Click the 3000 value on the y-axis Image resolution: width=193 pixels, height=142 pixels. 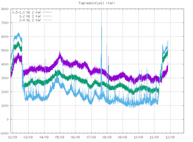(5, 78)
